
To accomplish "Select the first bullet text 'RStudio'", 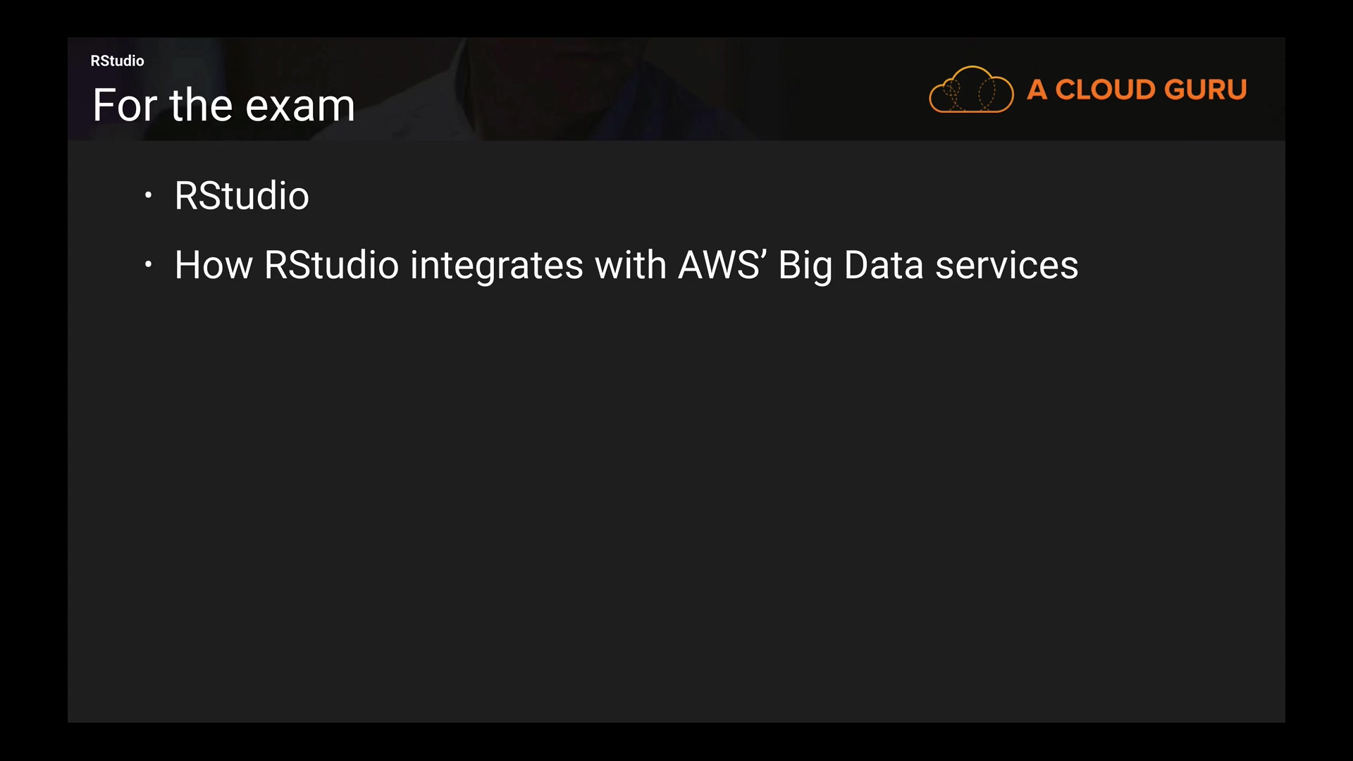I will click(x=242, y=196).
